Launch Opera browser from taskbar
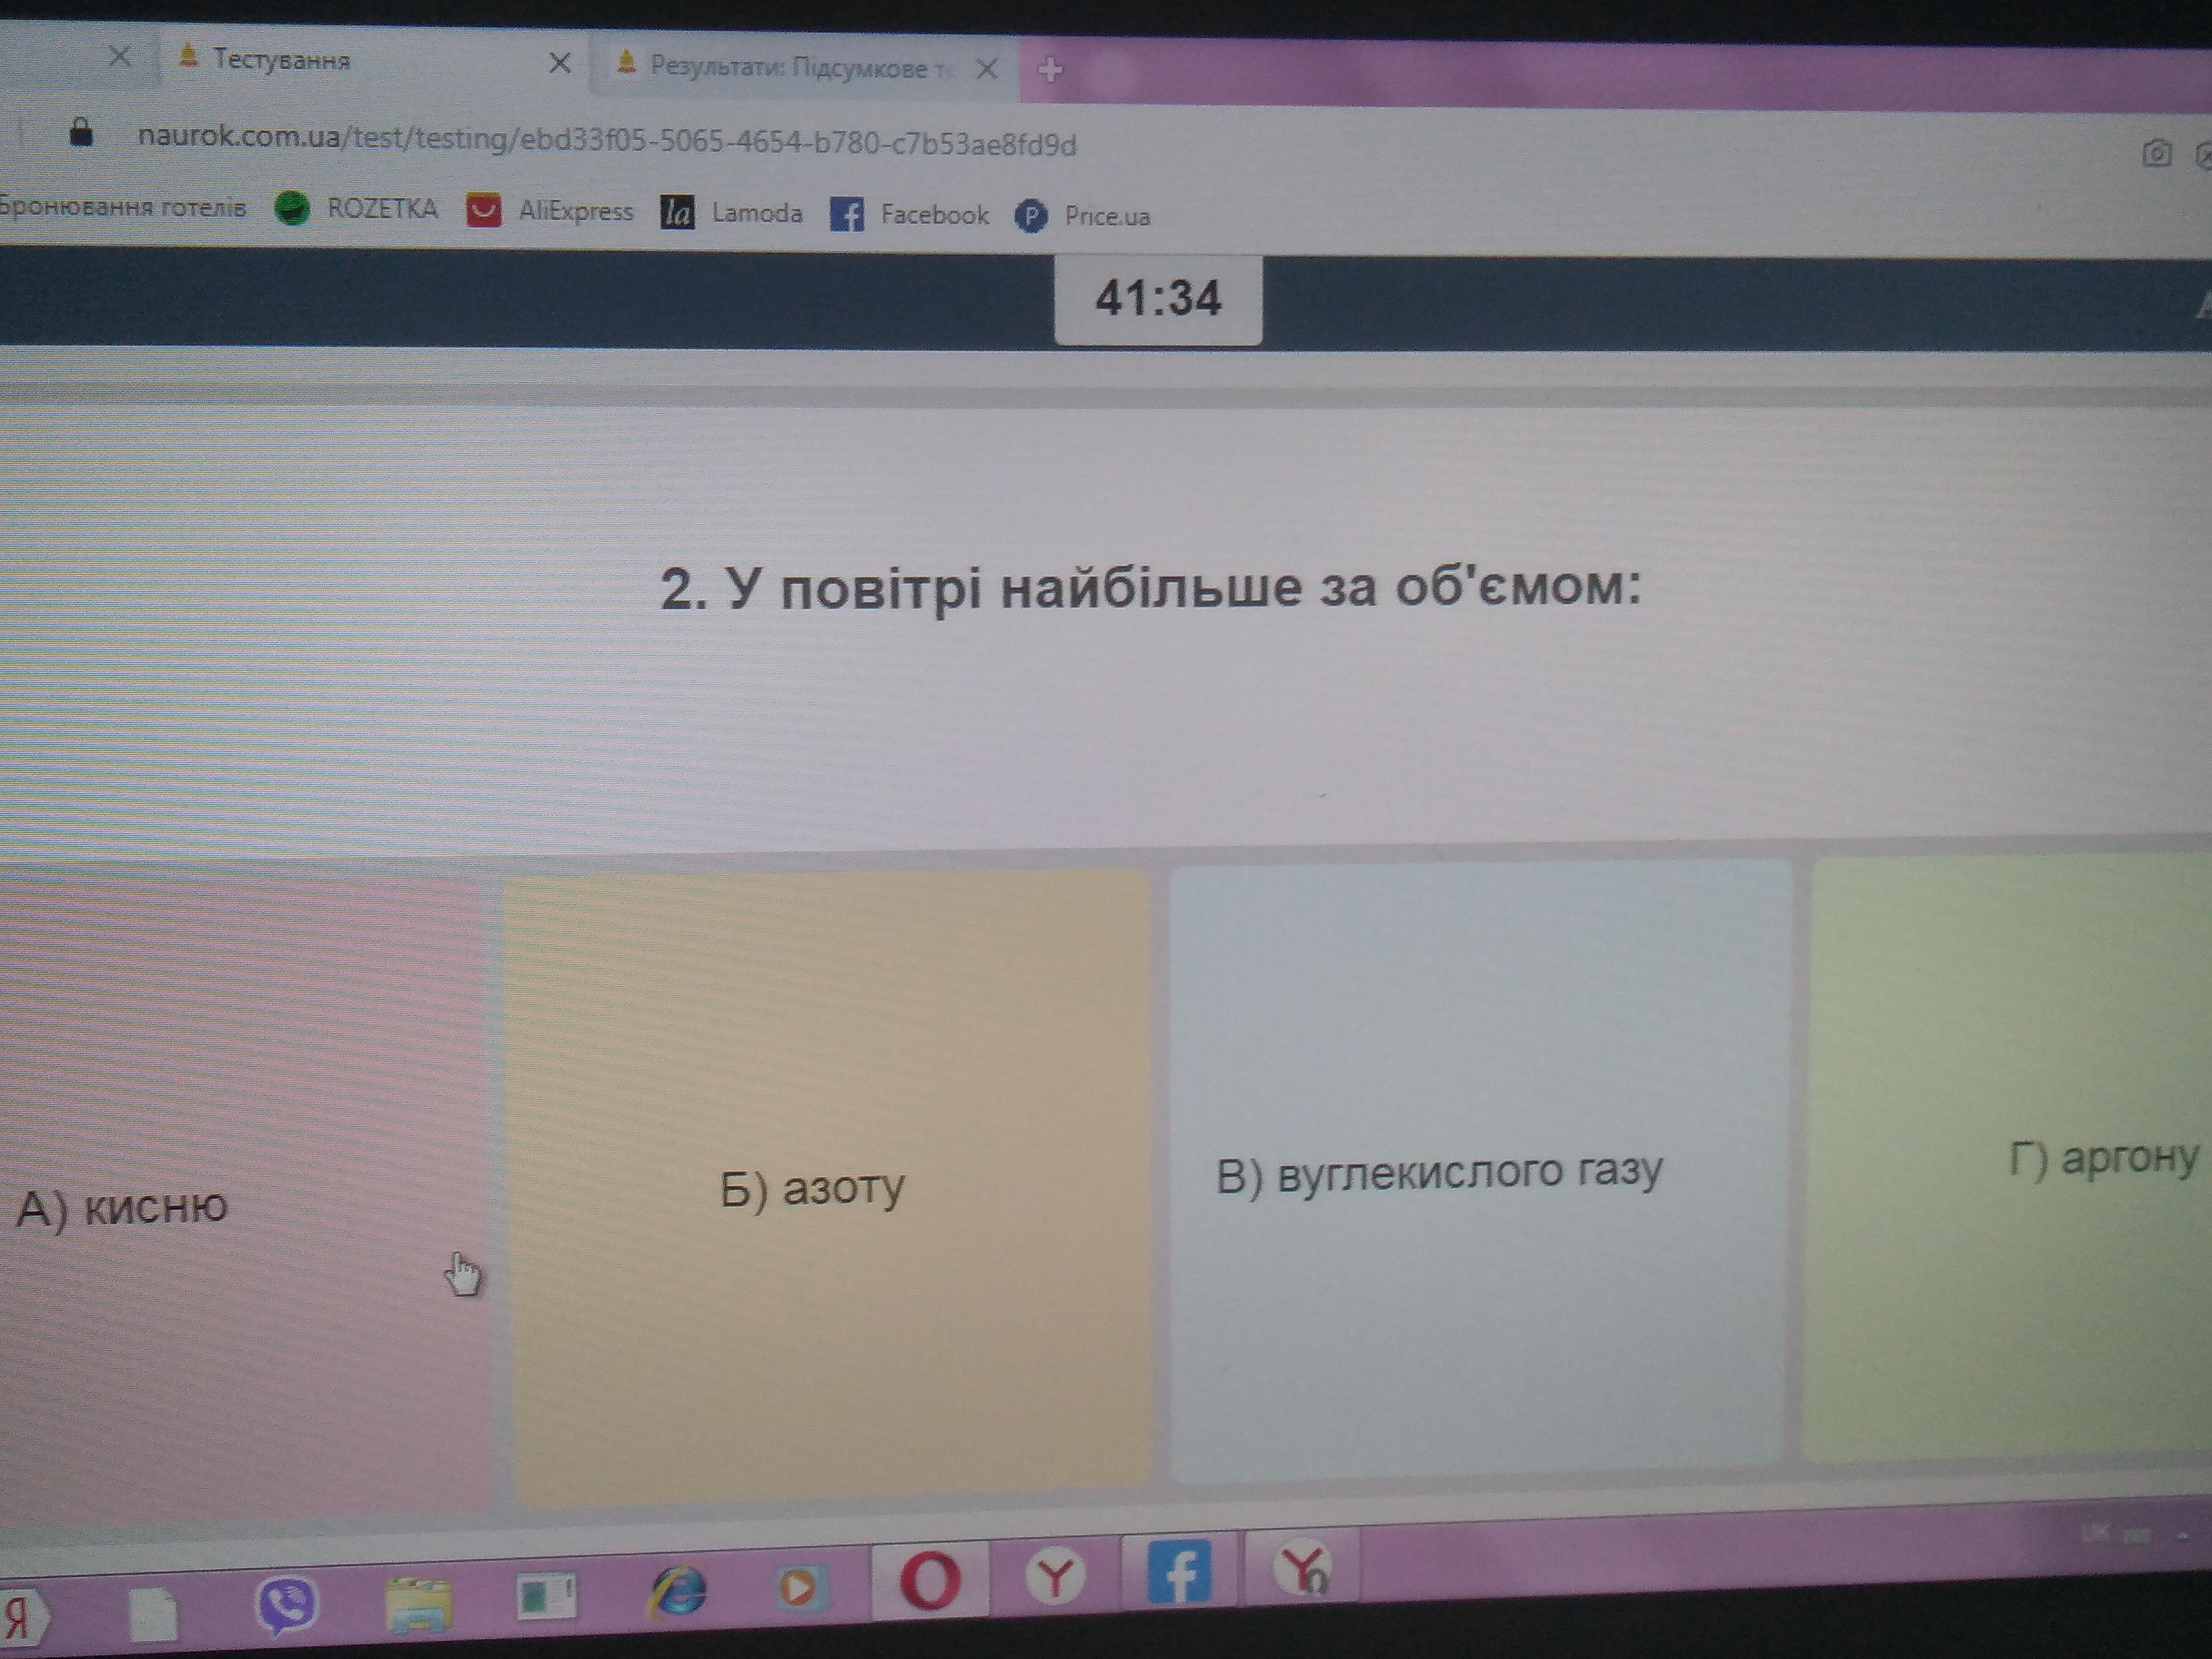Viewport: 2212px width, 1659px height. point(930,1580)
